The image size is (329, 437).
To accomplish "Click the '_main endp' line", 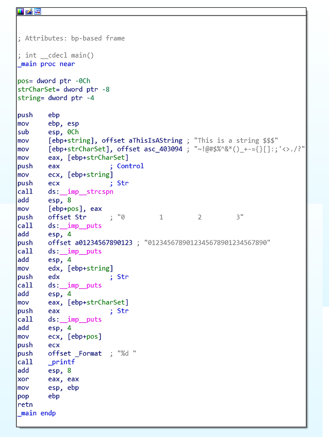I will coord(37,413).
